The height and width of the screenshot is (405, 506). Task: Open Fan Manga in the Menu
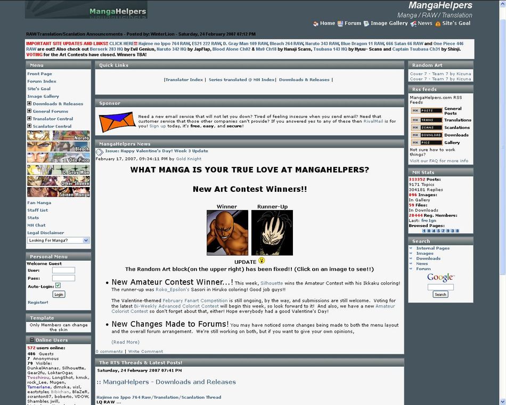[39, 203]
